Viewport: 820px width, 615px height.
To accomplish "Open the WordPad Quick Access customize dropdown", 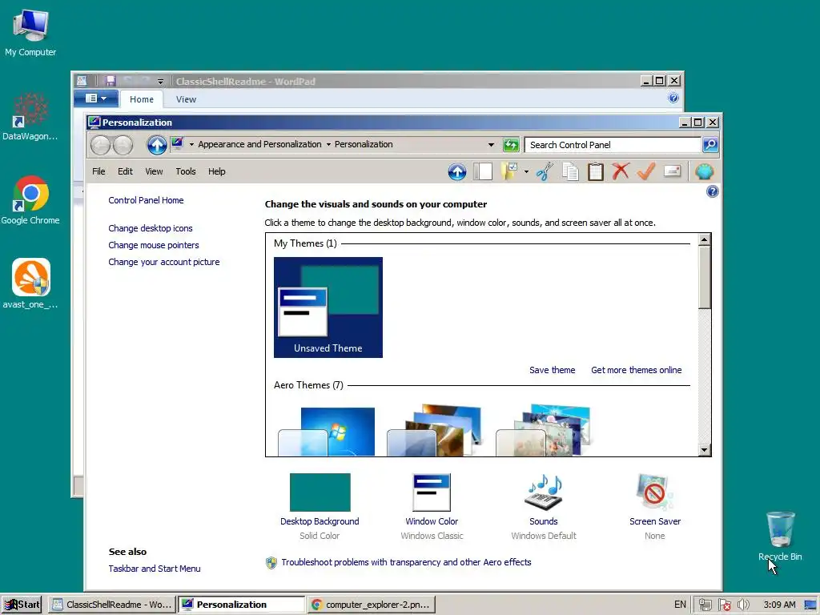I will (x=160, y=82).
